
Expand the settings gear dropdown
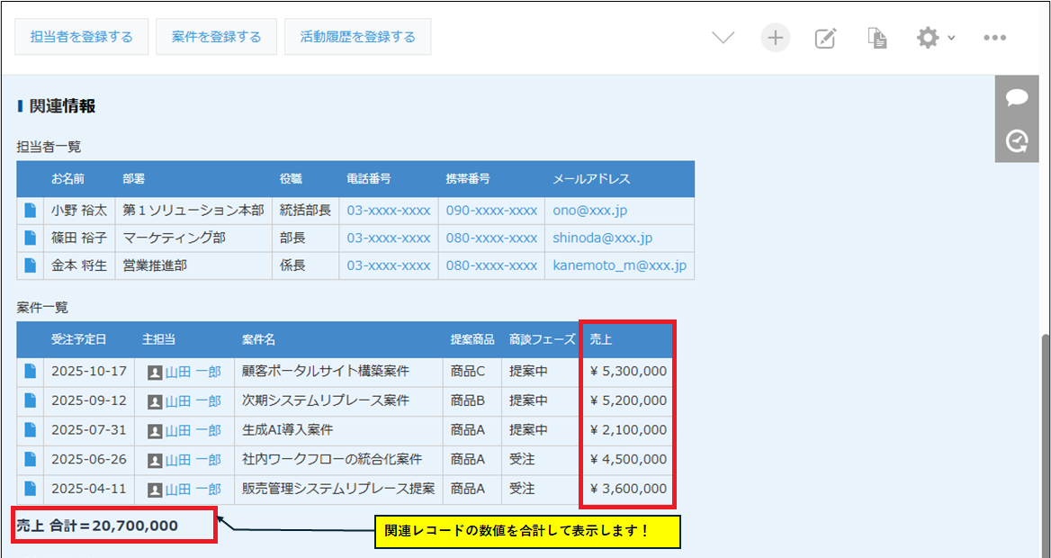935,38
